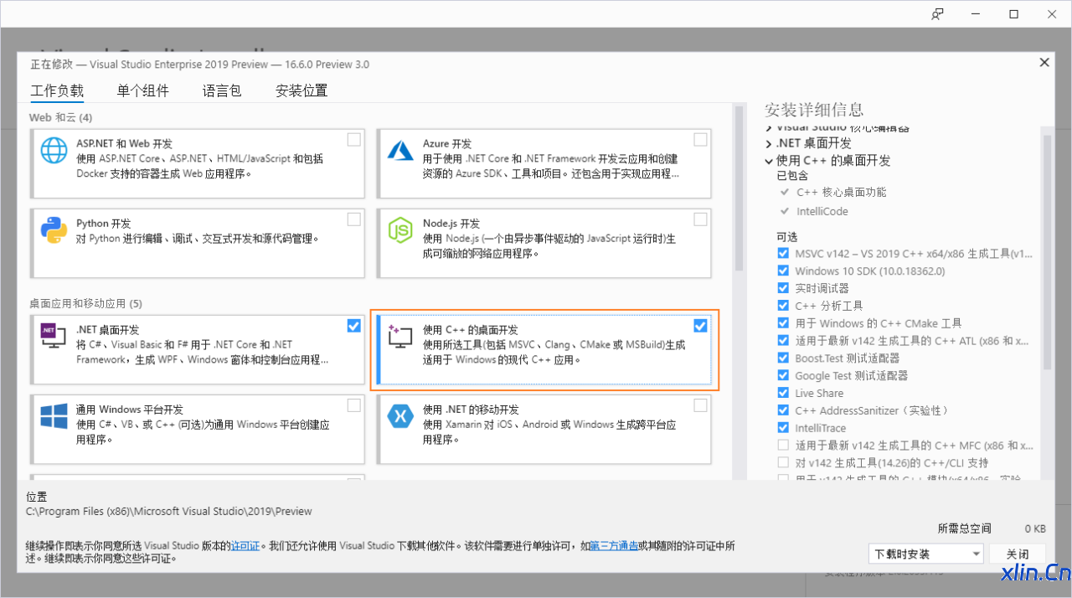Check the Python 开发 workload checkbox

pos(354,219)
